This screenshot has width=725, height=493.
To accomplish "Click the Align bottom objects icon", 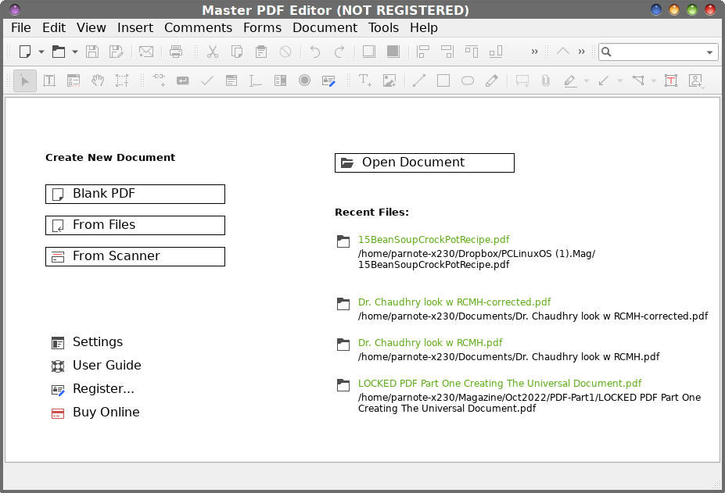I will pyautogui.click(x=496, y=52).
